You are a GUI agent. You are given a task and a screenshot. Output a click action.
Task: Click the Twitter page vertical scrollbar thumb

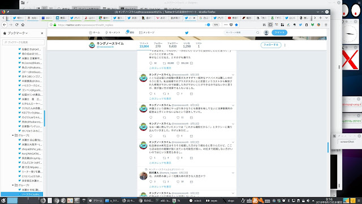tap(328, 147)
